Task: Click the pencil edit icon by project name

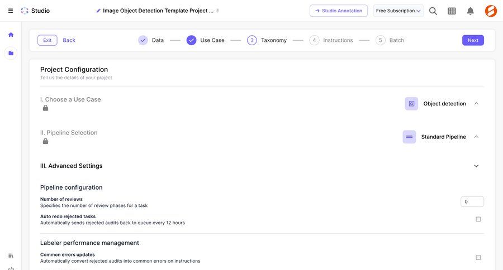Action: (x=99, y=11)
